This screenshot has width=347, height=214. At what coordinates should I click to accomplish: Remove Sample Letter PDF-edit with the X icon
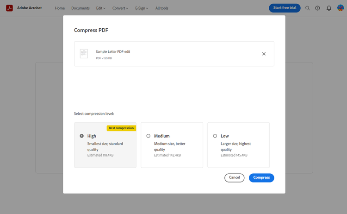264,54
